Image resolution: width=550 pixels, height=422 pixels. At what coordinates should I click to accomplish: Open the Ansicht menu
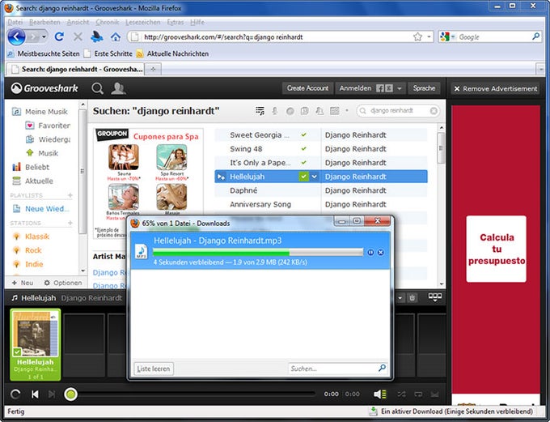coord(78,22)
